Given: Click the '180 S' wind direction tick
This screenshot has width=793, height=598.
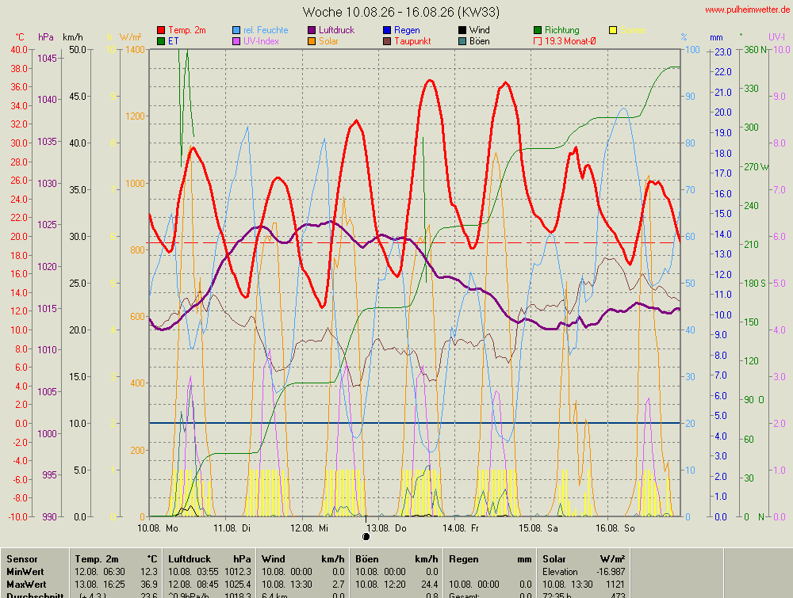Looking at the screenshot, I should [x=756, y=284].
